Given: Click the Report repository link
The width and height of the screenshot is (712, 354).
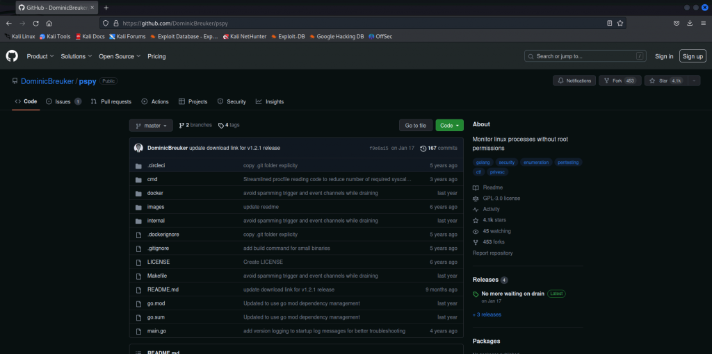Looking at the screenshot, I should click(493, 253).
